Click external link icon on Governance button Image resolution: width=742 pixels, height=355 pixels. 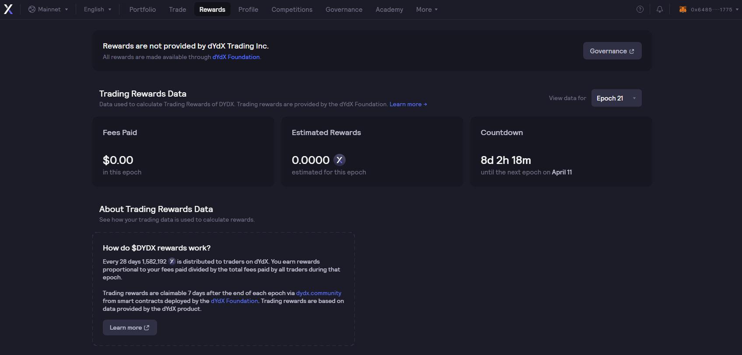click(x=631, y=51)
